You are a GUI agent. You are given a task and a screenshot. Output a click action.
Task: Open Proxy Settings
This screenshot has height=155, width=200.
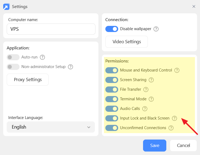(28, 80)
